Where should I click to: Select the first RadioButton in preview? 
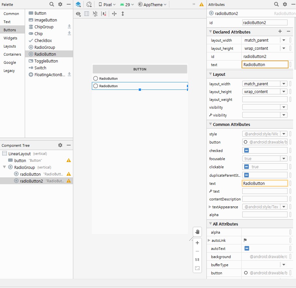[140, 78]
